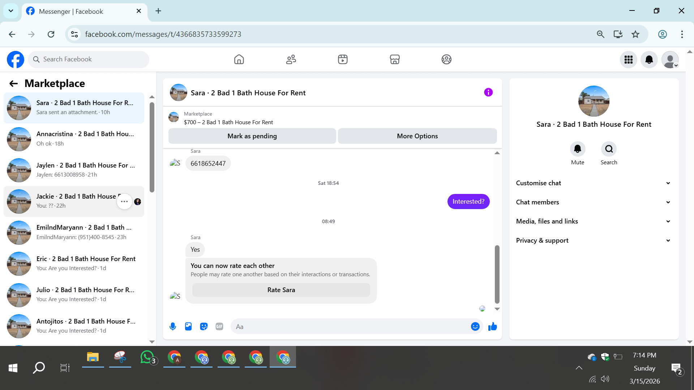The width and height of the screenshot is (694, 390).
Task: Click the chat list scrollbar thumb
Action: (152, 147)
